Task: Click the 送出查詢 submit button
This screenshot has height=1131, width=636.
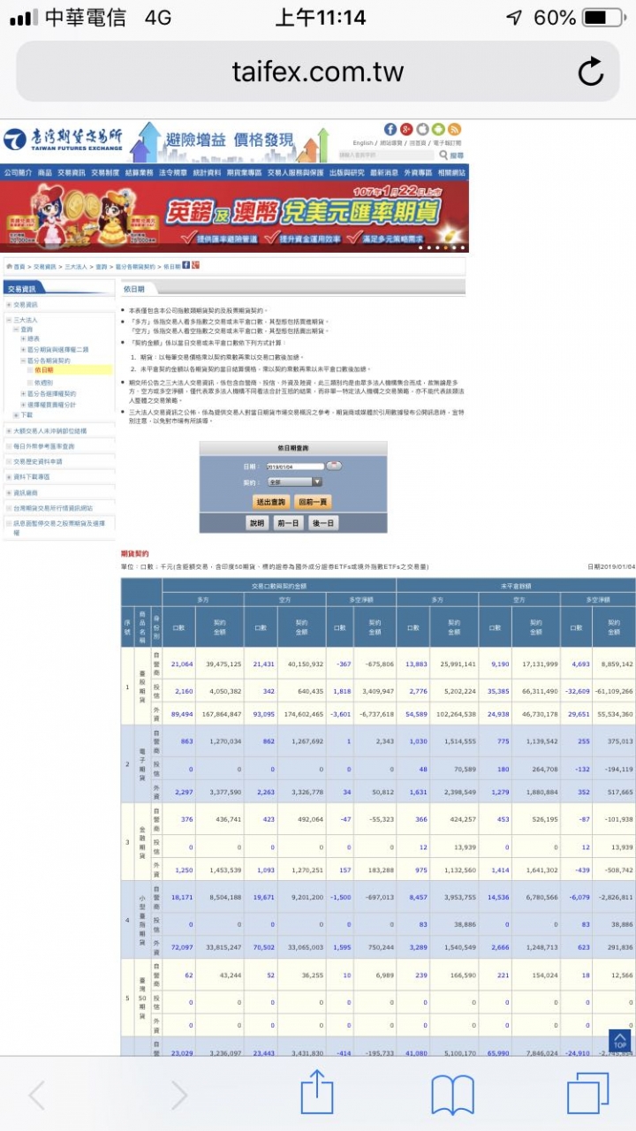Action: point(271,502)
